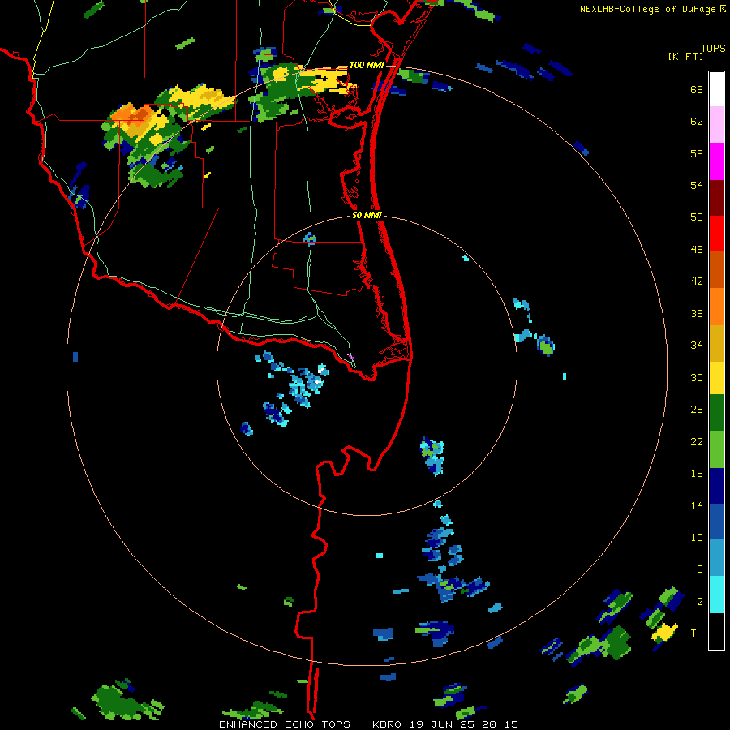Click the "50" legend value
This screenshot has height=730, width=730.
[697, 217]
